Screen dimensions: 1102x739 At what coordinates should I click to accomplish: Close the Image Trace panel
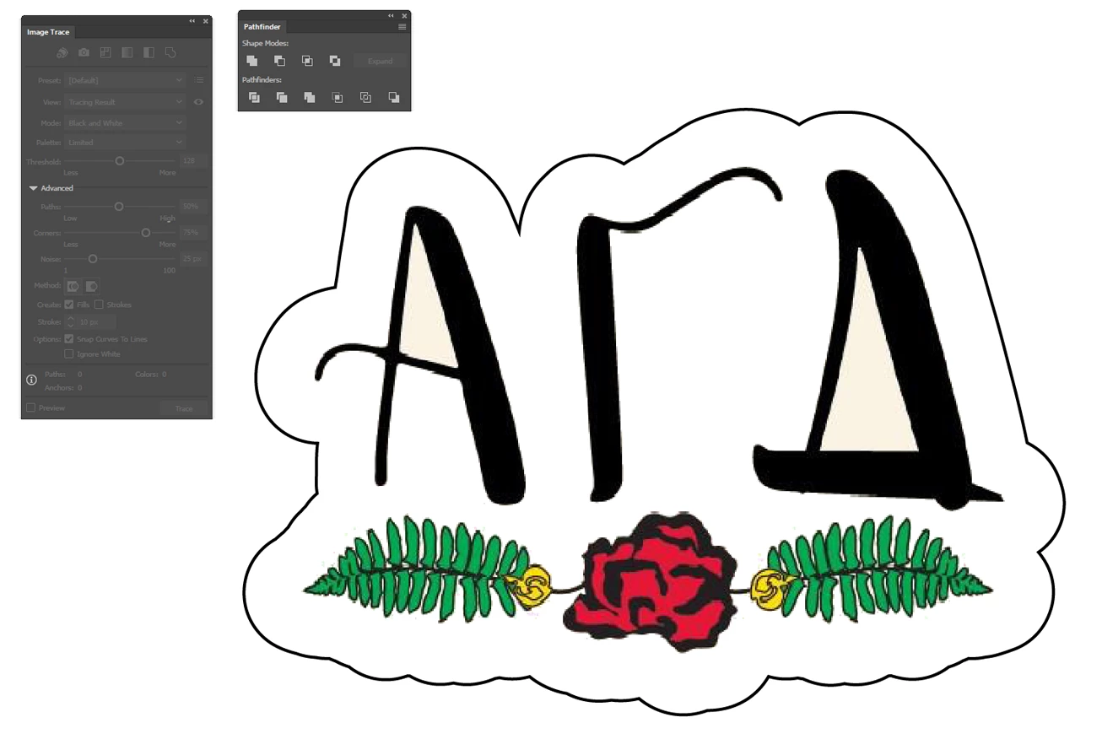point(205,21)
